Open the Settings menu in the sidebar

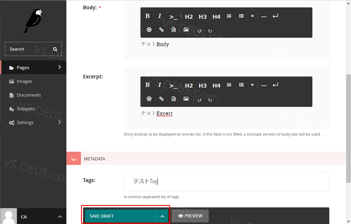point(33,123)
